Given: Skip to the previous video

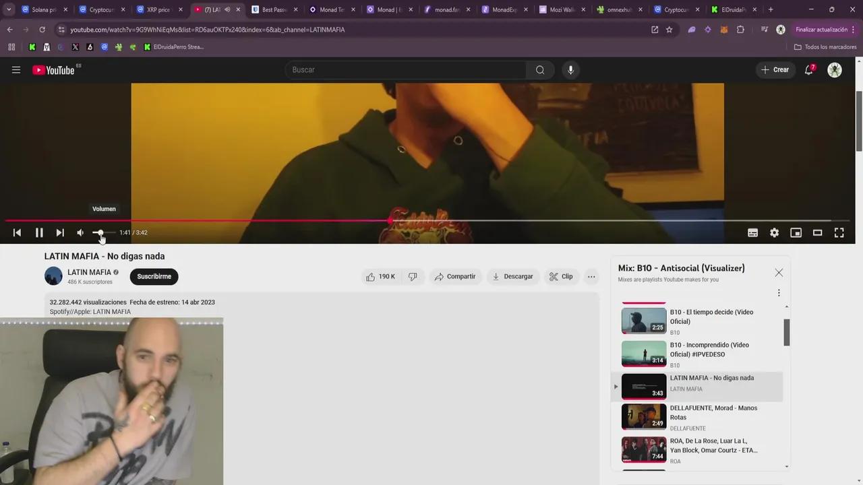Looking at the screenshot, I should 17,232.
